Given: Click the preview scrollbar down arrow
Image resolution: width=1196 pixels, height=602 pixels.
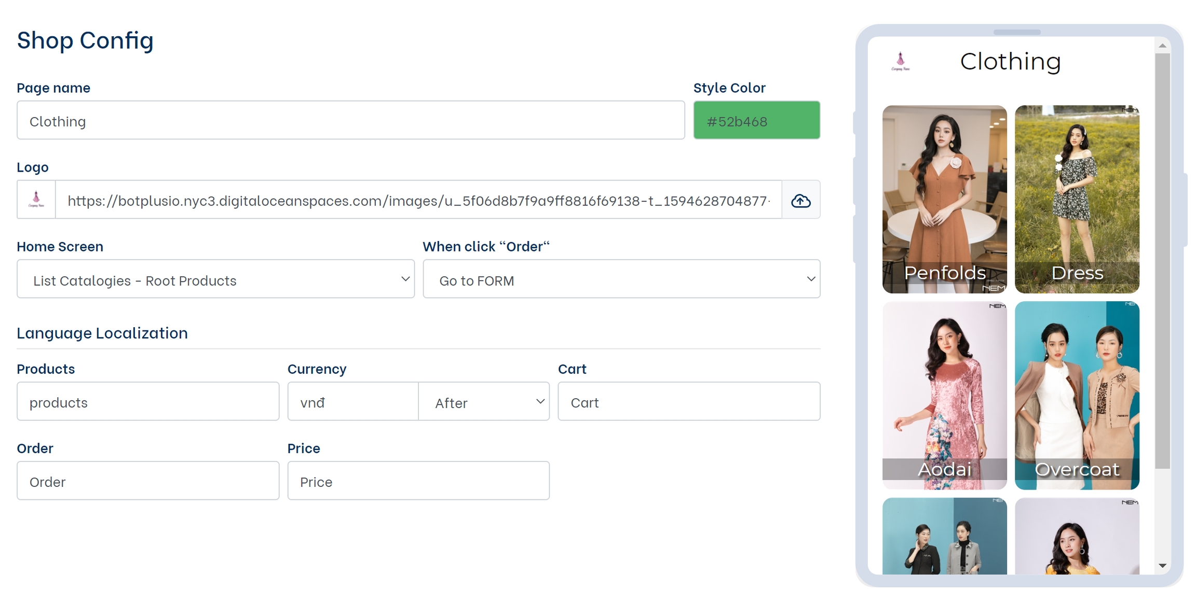Looking at the screenshot, I should click(1162, 566).
